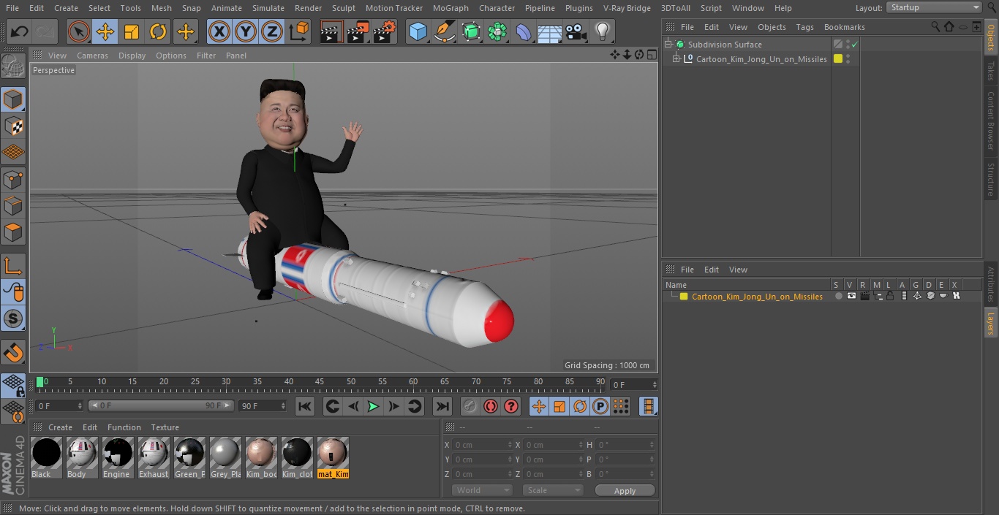
Task: Open the Simulate menu
Action: point(268,8)
